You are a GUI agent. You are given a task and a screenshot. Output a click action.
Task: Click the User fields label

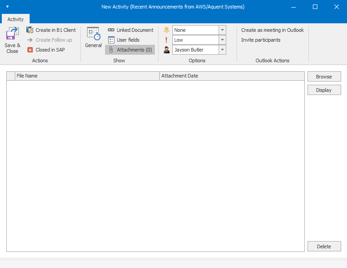128,40
